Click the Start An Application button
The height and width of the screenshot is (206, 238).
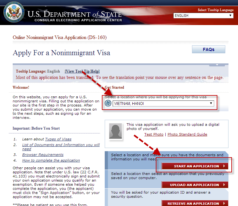click(x=195, y=166)
